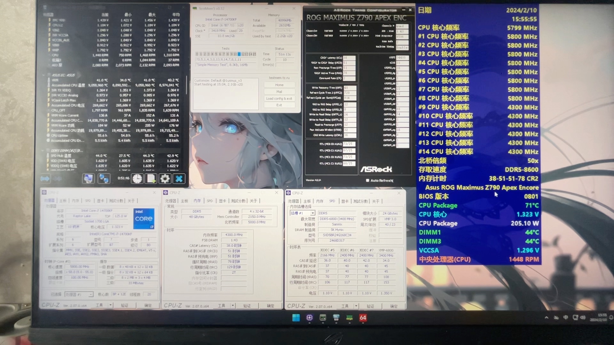Switch to 主板 tab in SPD CPU-Z window
Screen dimensions: 614x345
307,201
